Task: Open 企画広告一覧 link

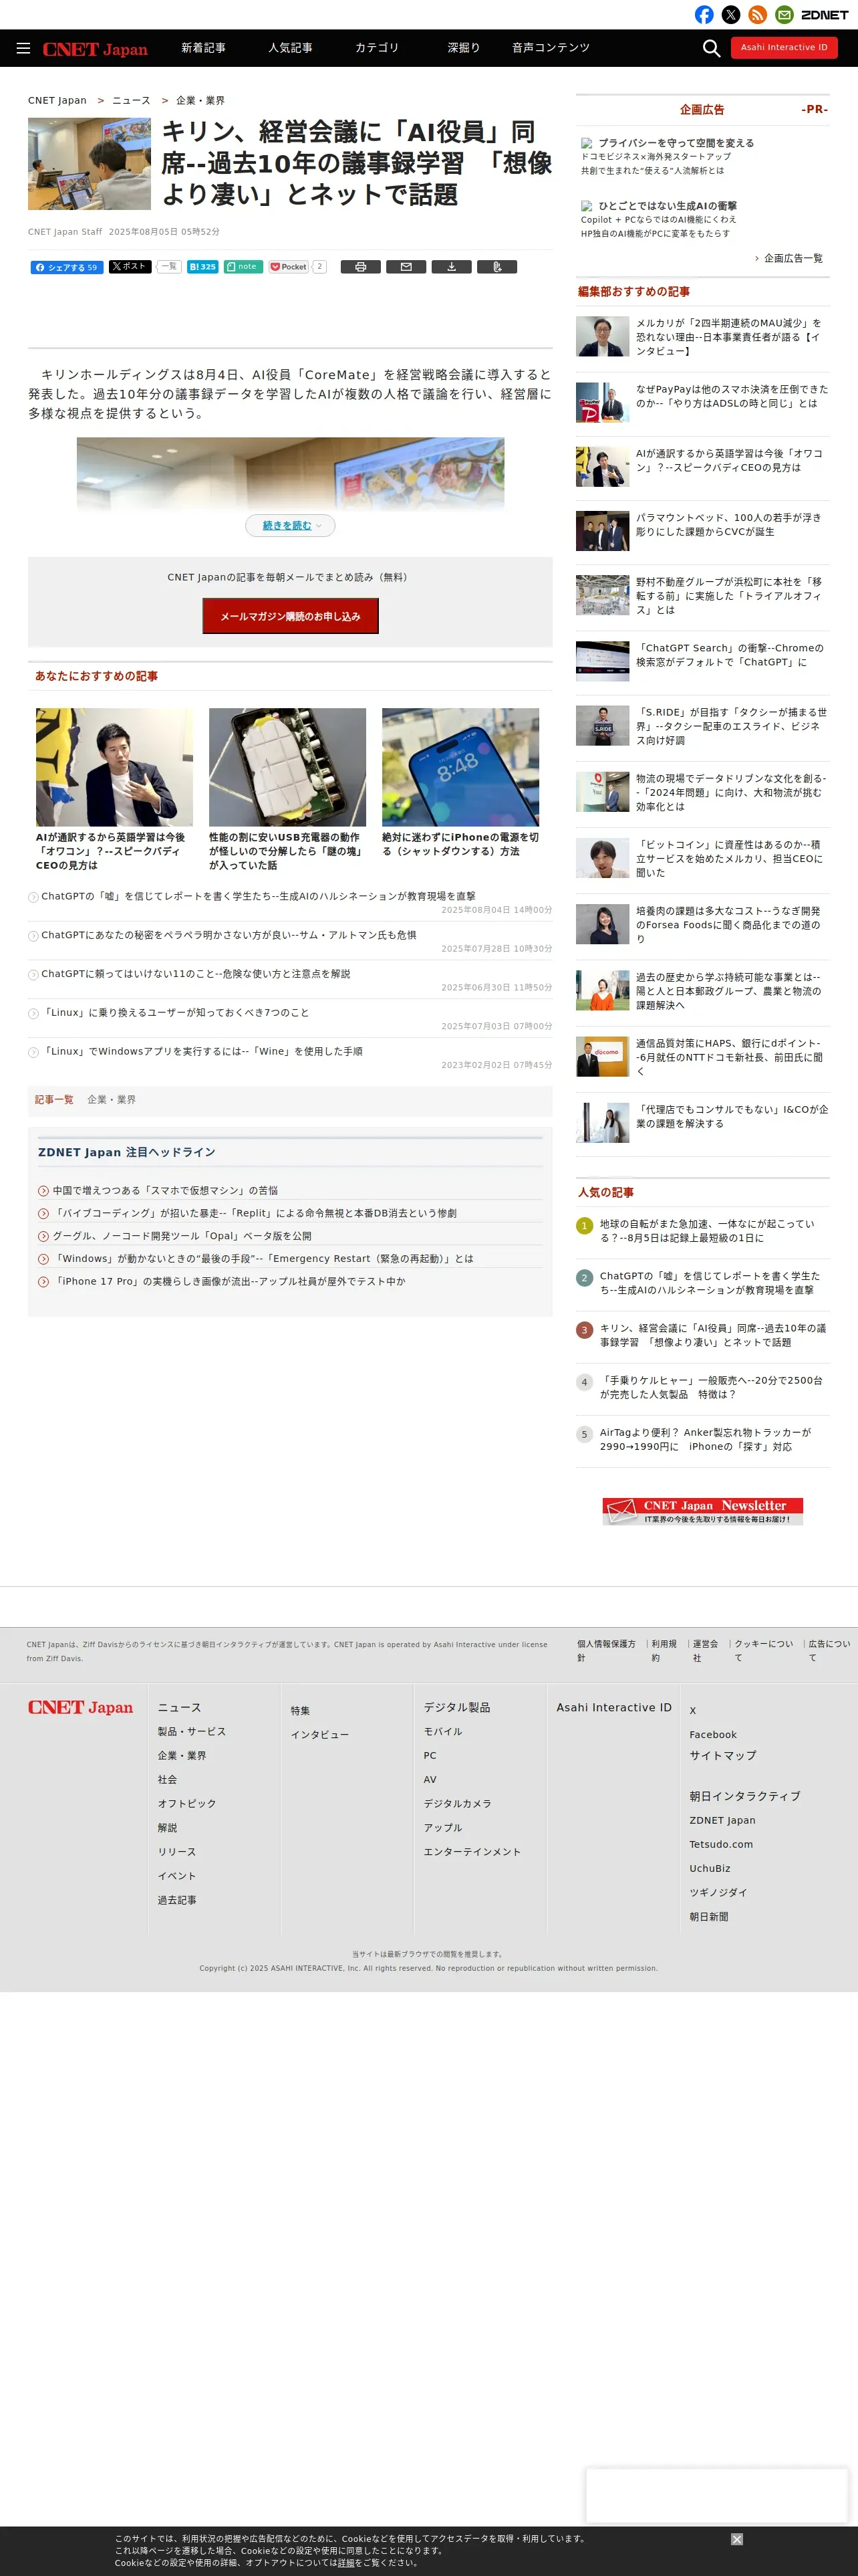Action: click(x=793, y=258)
